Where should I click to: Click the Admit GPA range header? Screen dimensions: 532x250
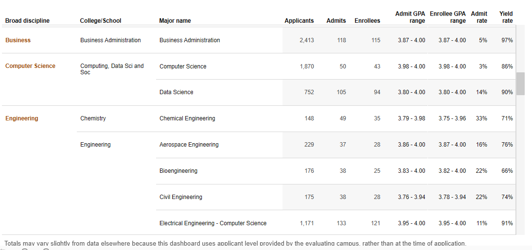pos(410,17)
